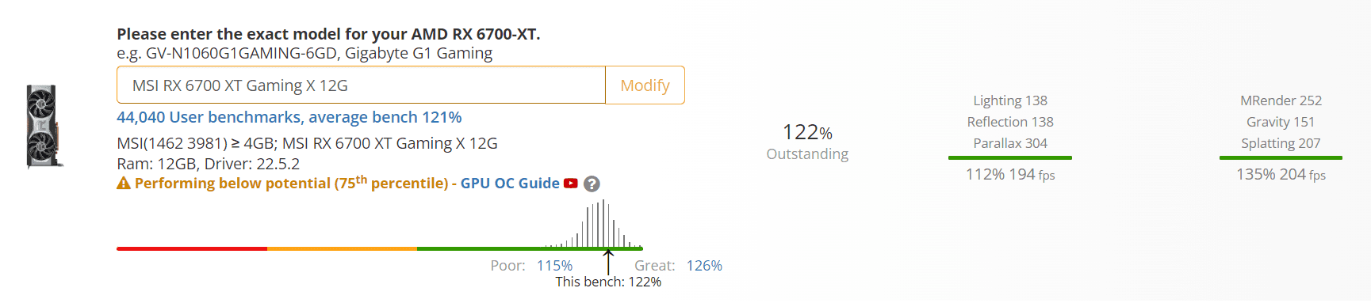Click the 122% Outstanding score

click(807, 142)
